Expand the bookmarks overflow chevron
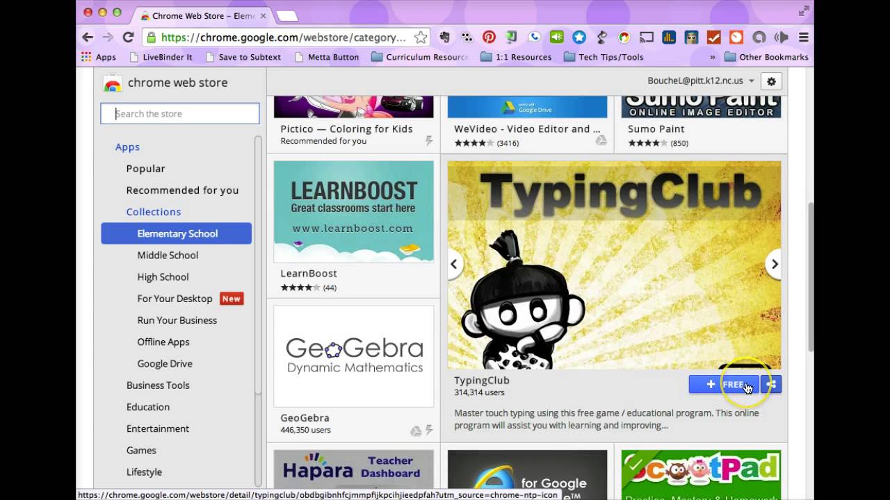This screenshot has width=890, height=500. [x=712, y=57]
